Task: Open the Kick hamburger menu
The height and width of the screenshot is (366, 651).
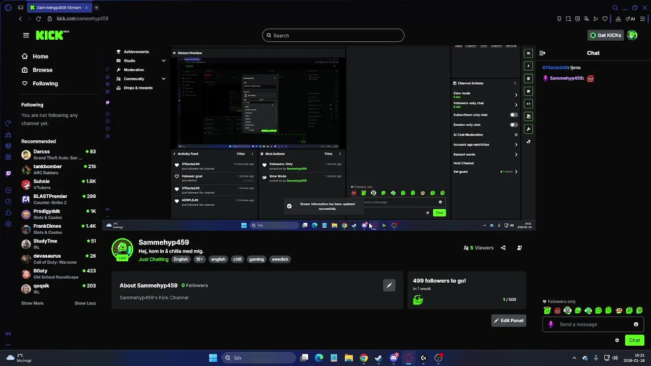Action: (x=26, y=35)
